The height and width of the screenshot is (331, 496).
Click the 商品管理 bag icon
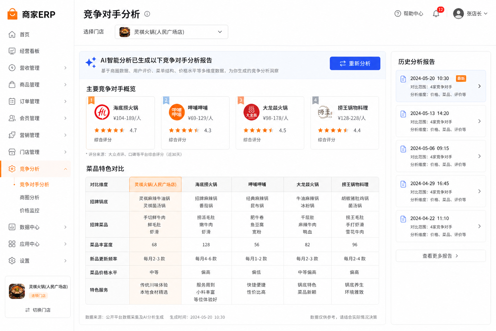[12, 84]
